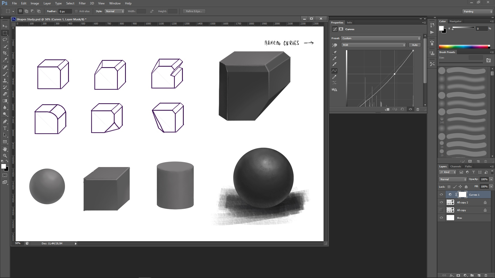Clip Curves adjustment to layer below
Viewport: 495px width, 278px height.
387,109
